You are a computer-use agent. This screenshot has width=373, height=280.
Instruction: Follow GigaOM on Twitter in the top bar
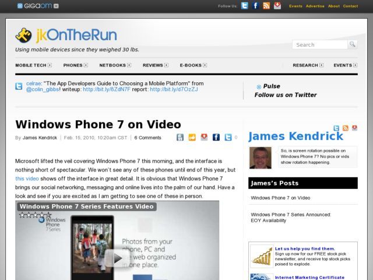point(245,6)
